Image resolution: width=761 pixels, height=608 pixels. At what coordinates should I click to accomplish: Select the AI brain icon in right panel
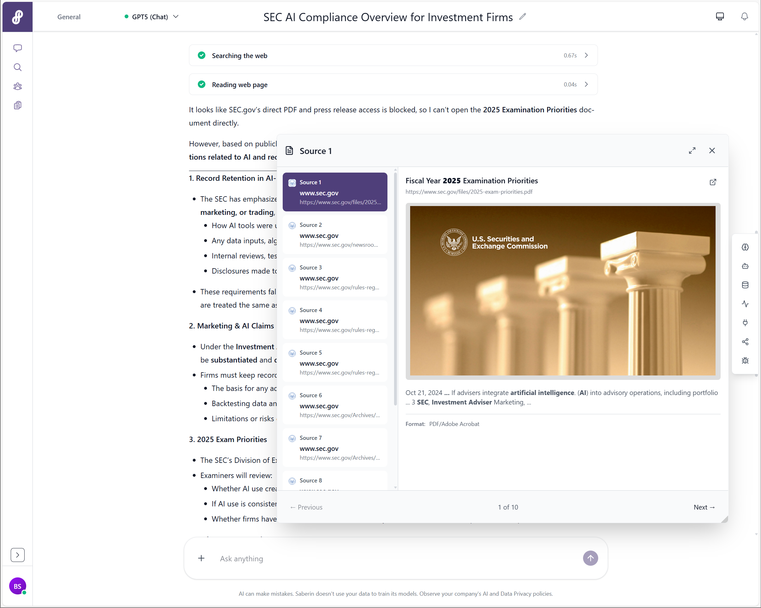pyautogui.click(x=746, y=247)
